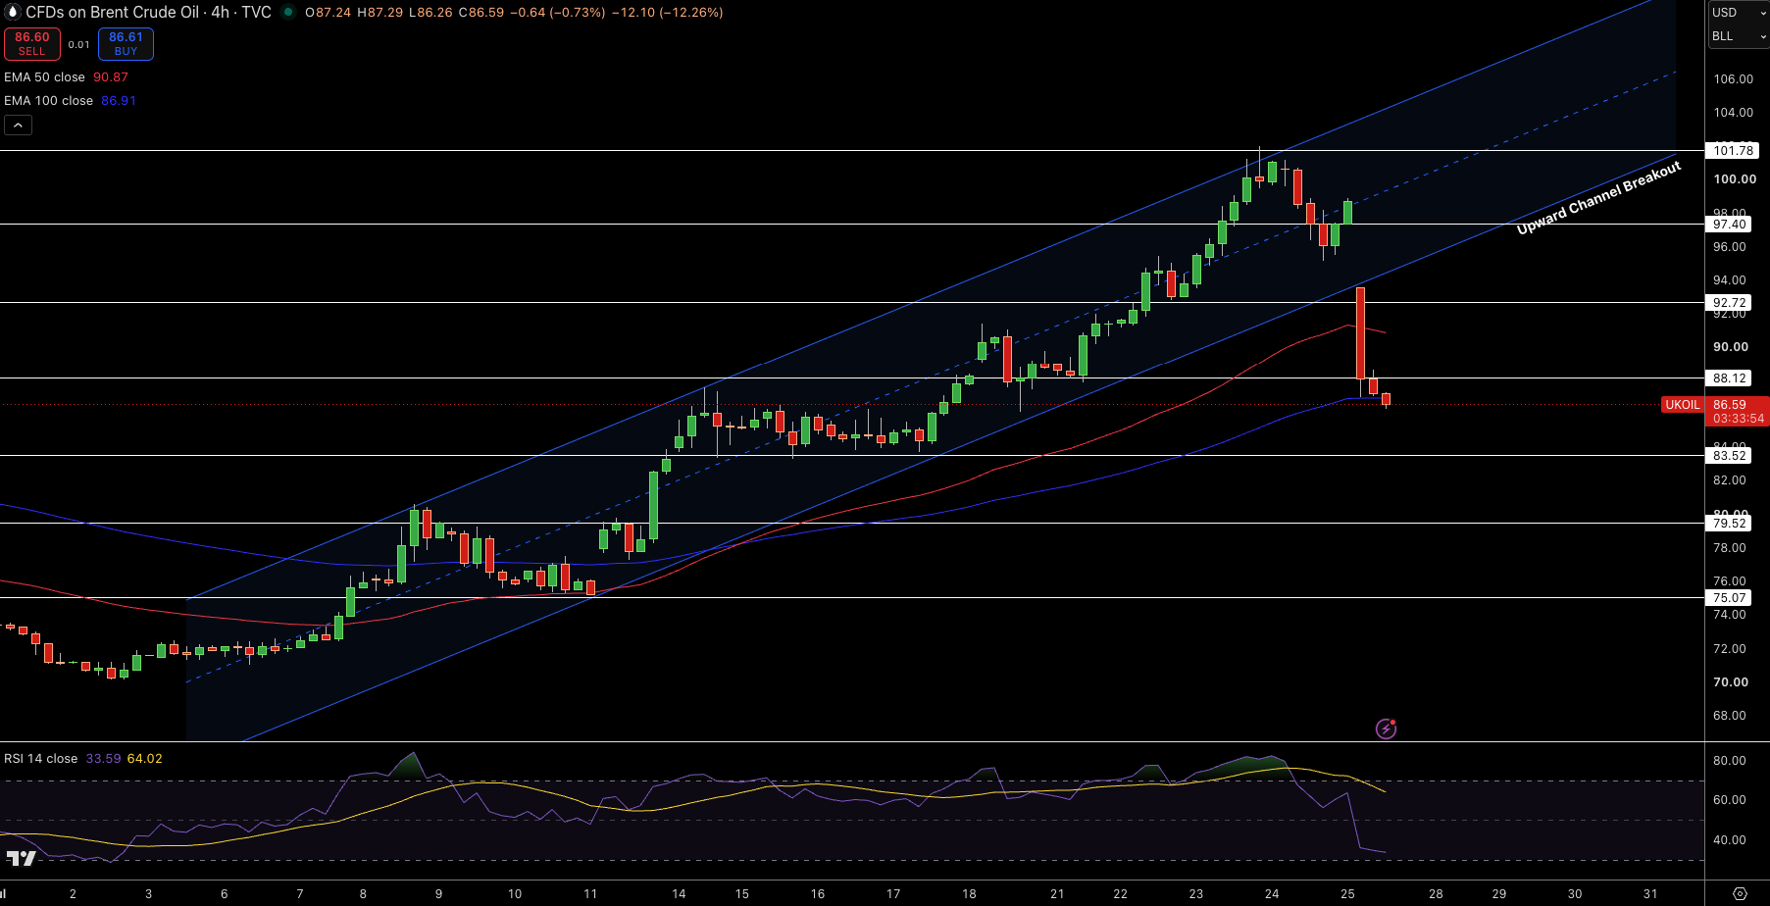Click the EMA 100 value 86.91

119,101
